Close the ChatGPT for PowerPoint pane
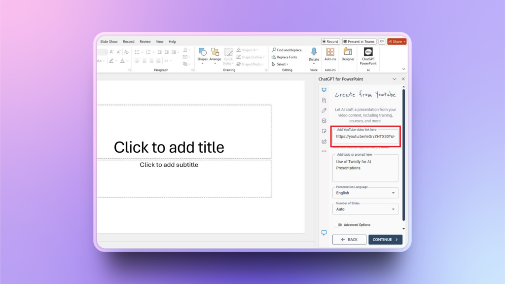505x284 pixels. click(403, 79)
